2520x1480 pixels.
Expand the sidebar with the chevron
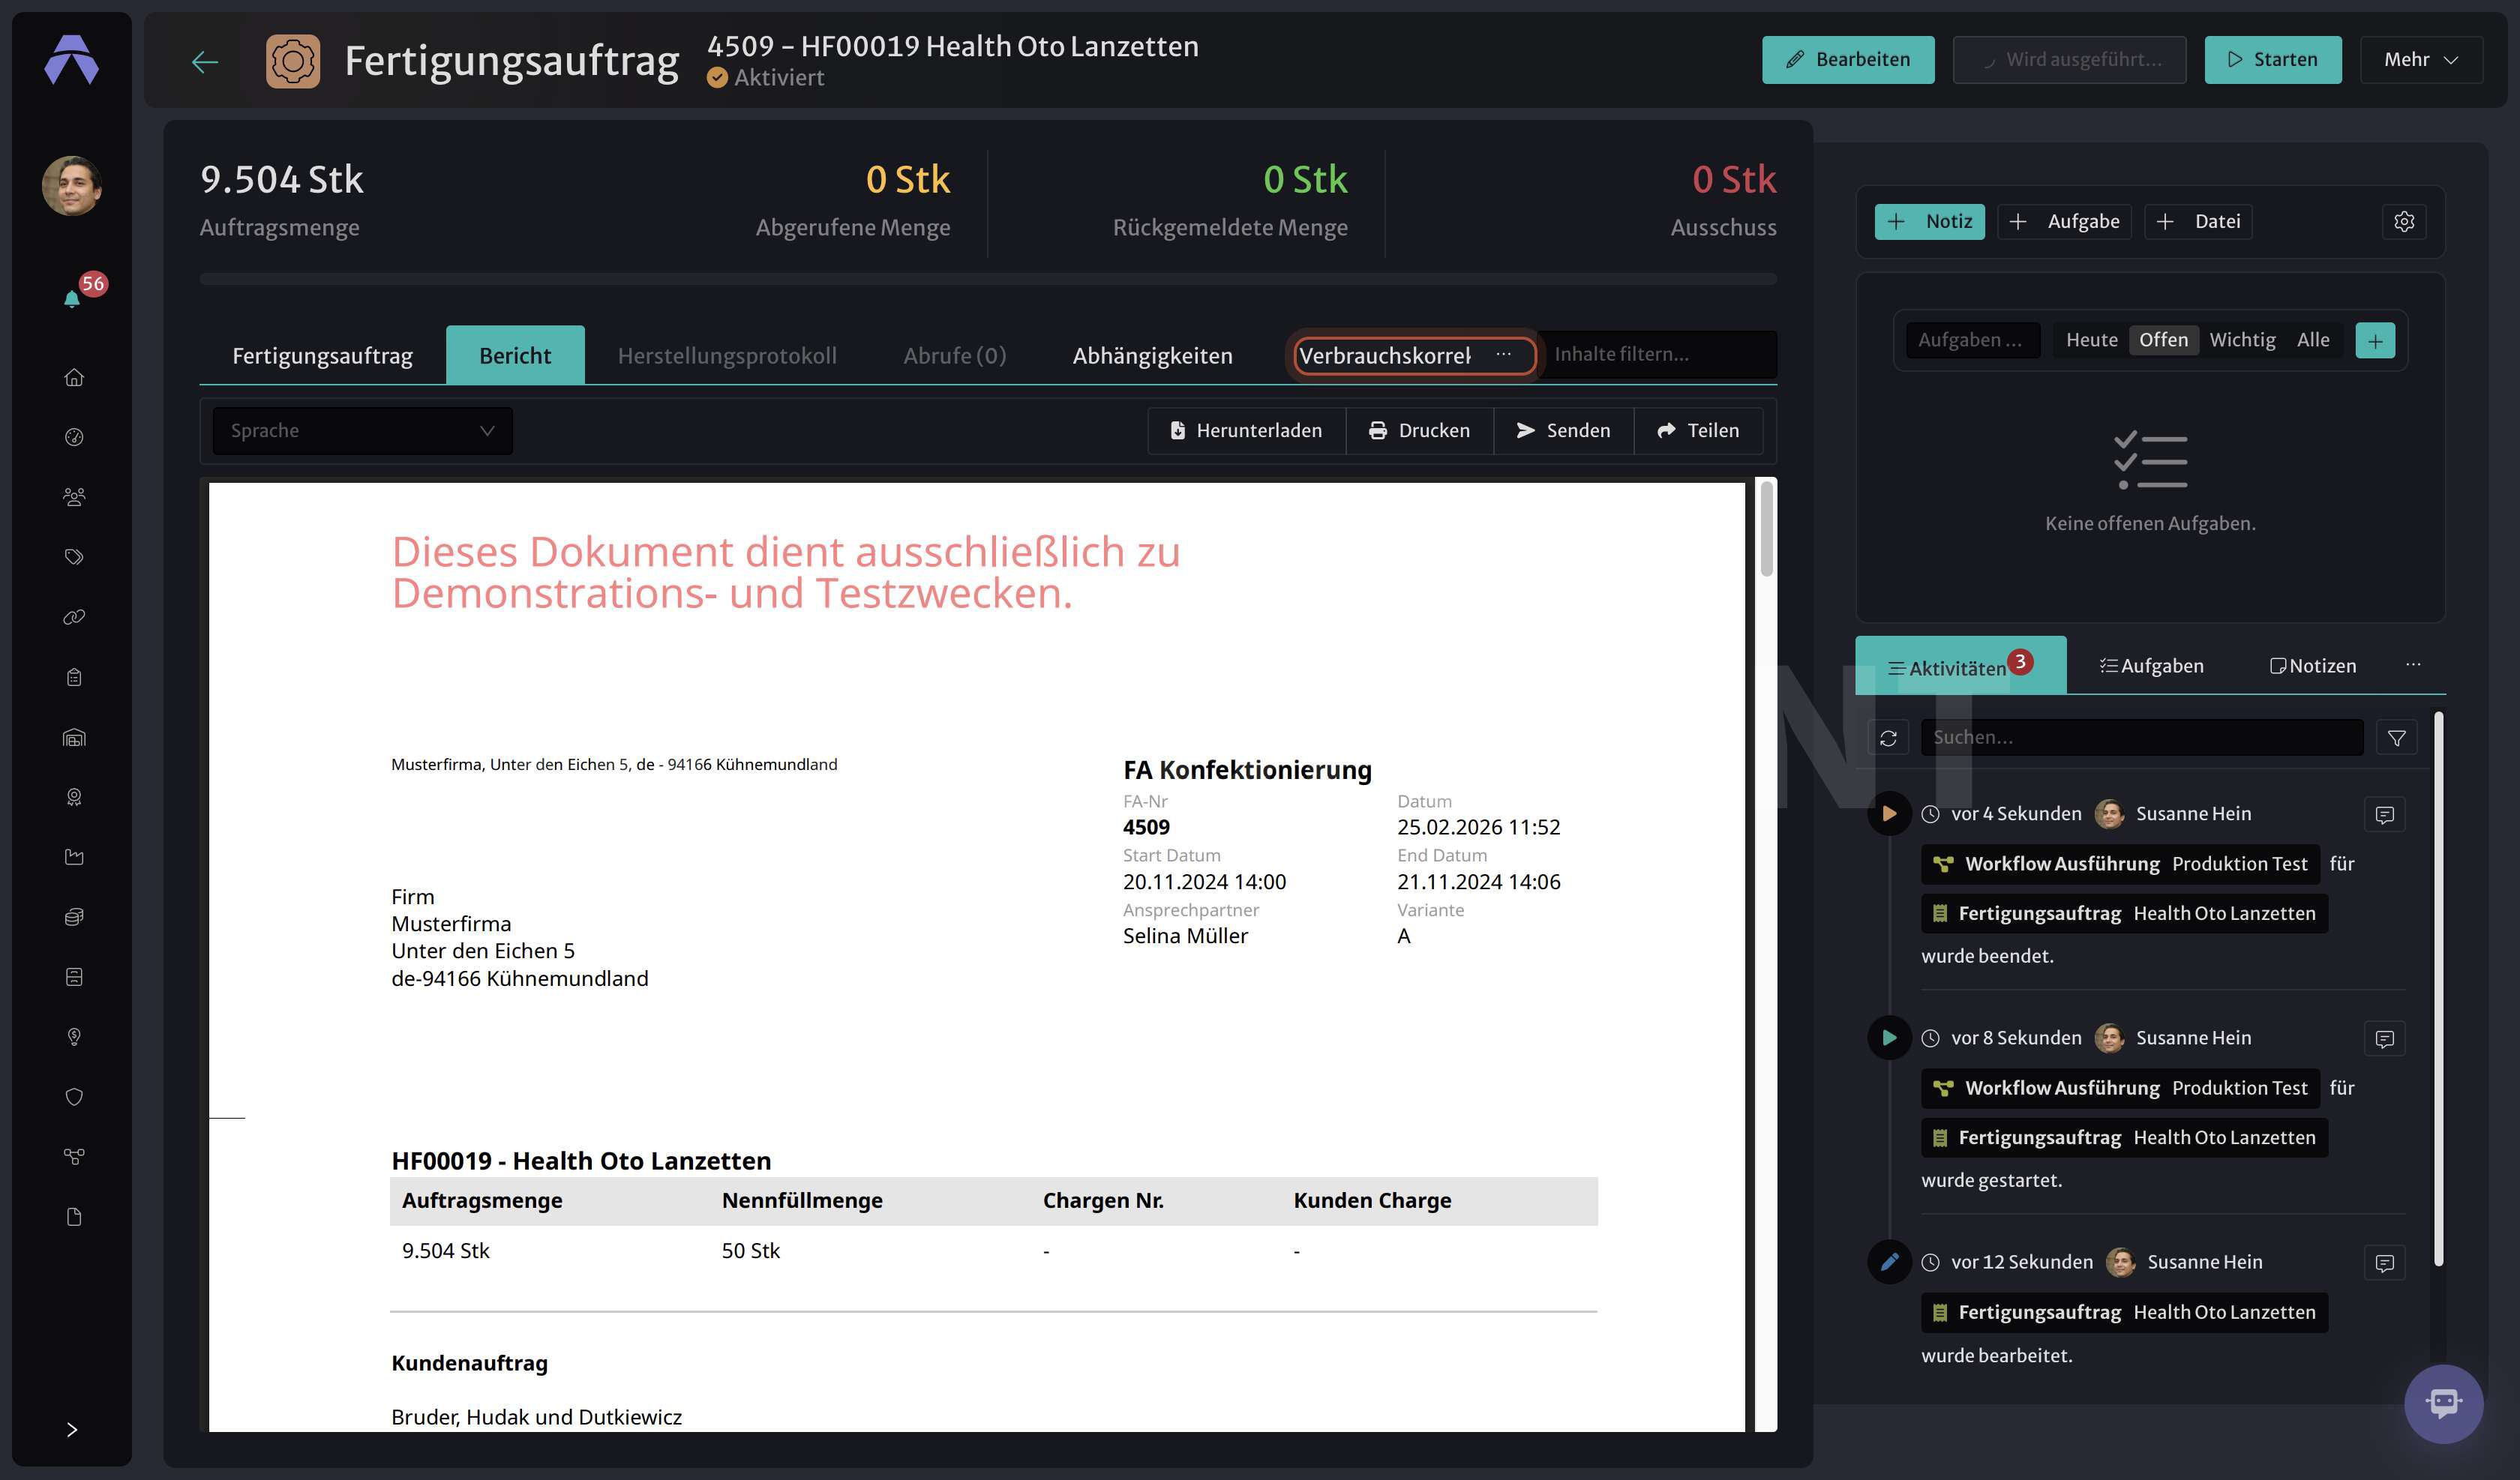pyautogui.click(x=72, y=1429)
